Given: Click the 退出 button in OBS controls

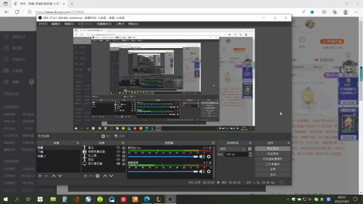Looking at the screenshot, I should tap(273, 175).
